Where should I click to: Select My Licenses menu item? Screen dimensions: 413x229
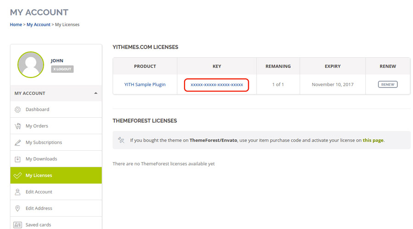tap(56, 175)
